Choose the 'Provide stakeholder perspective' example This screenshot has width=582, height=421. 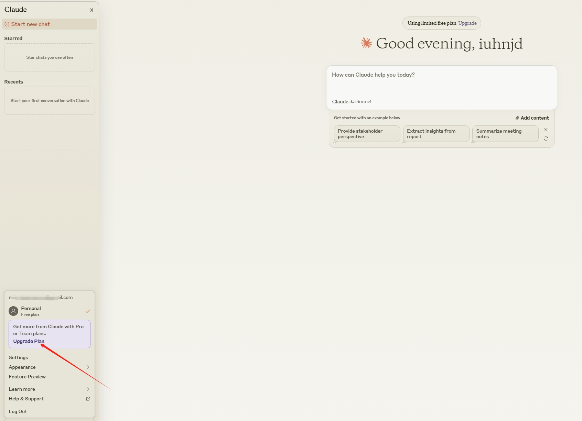click(367, 134)
